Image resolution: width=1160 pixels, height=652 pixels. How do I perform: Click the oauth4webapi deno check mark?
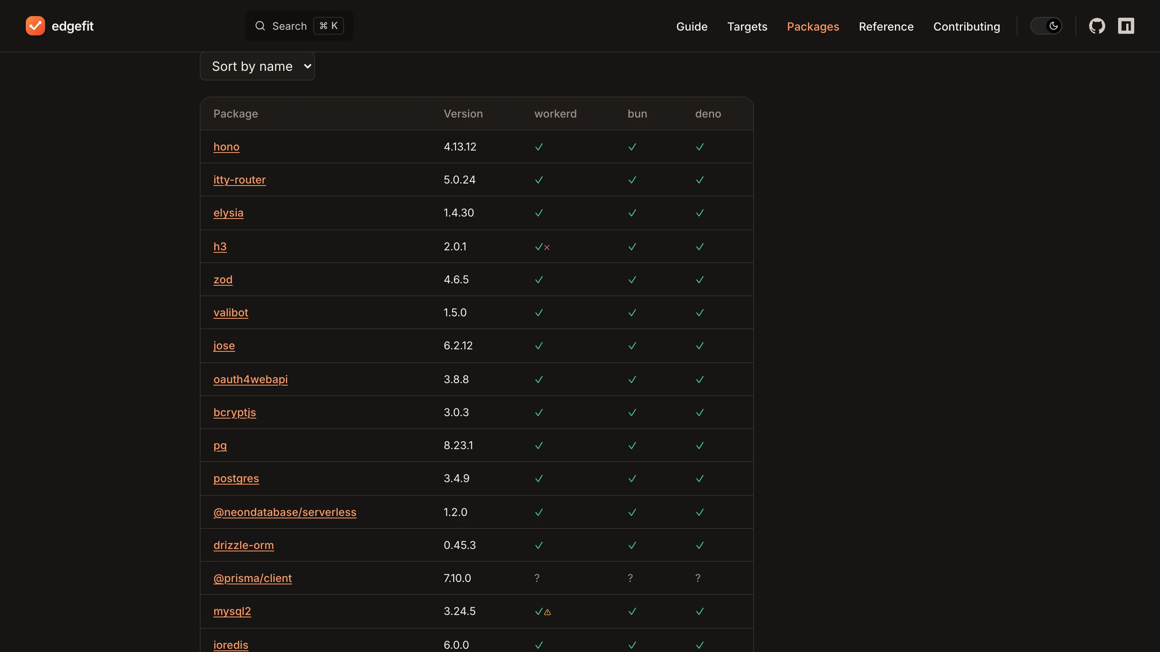tap(700, 379)
